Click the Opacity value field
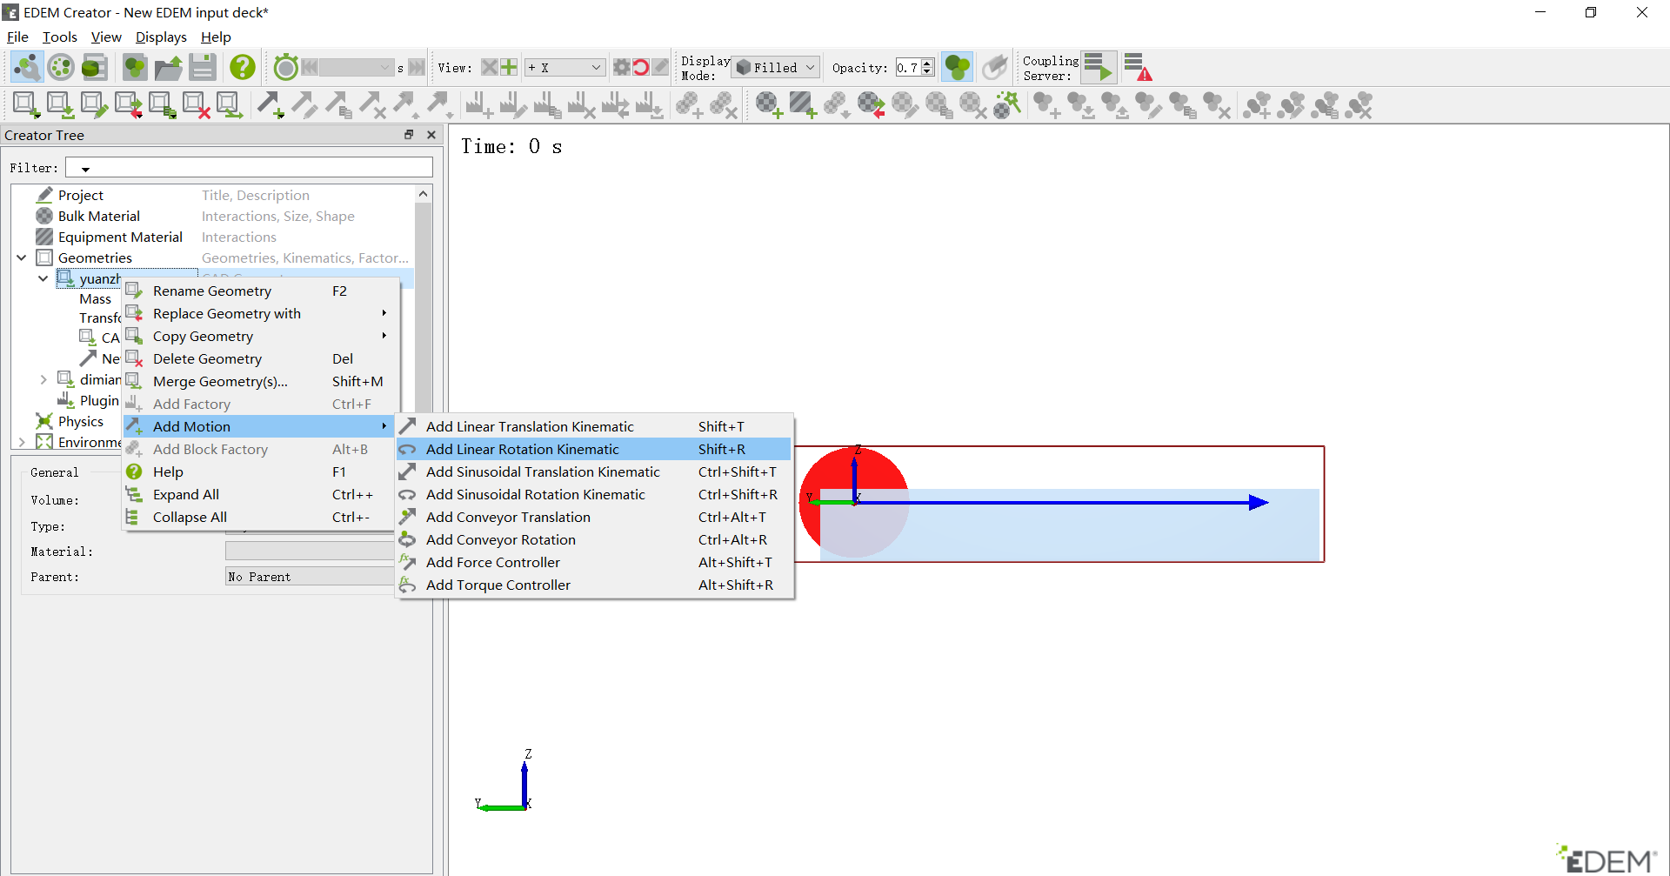This screenshot has width=1670, height=876. pyautogui.click(x=908, y=67)
